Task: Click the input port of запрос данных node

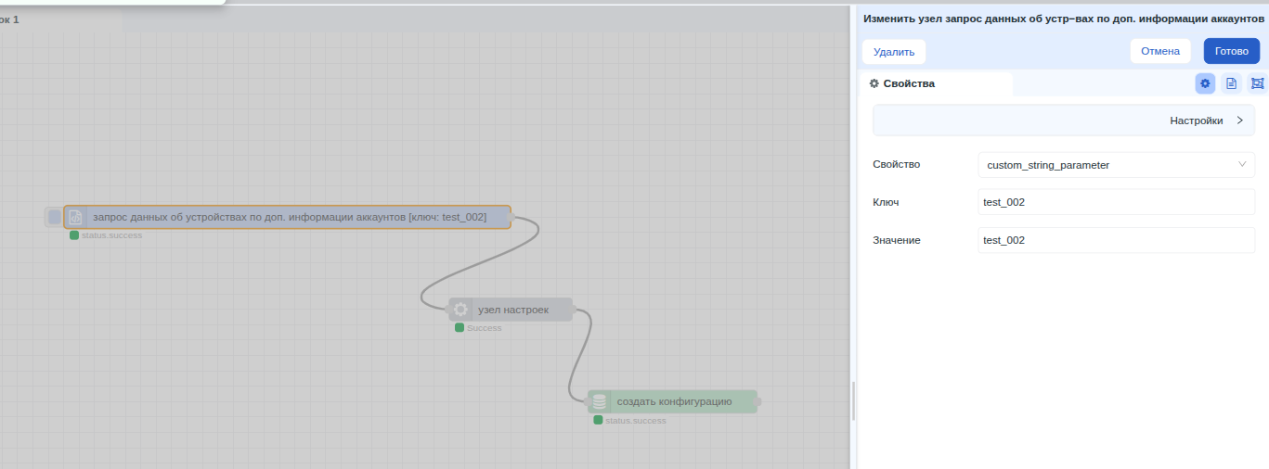Action: [54, 217]
